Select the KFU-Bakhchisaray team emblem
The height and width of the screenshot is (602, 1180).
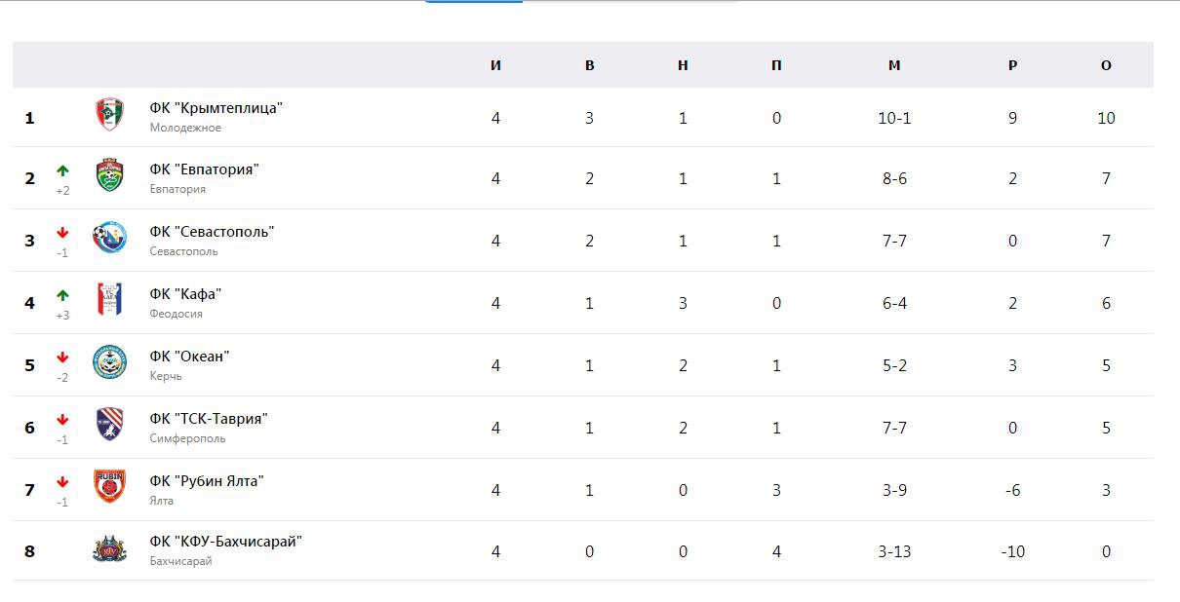coord(109,548)
